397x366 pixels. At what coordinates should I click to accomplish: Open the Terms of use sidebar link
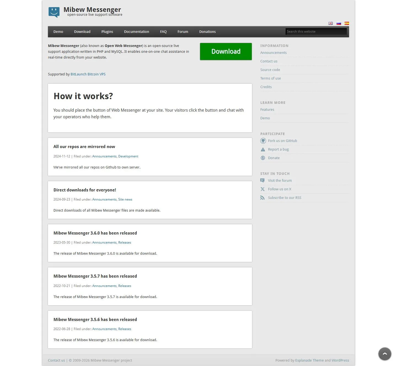[270, 78]
